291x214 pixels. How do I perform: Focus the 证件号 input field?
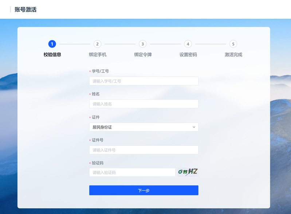point(143,150)
